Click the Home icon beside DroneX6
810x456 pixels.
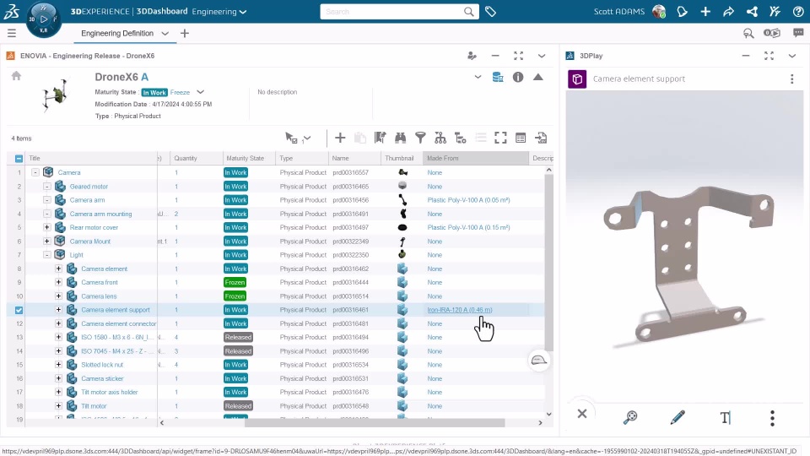[x=16, y=76]
